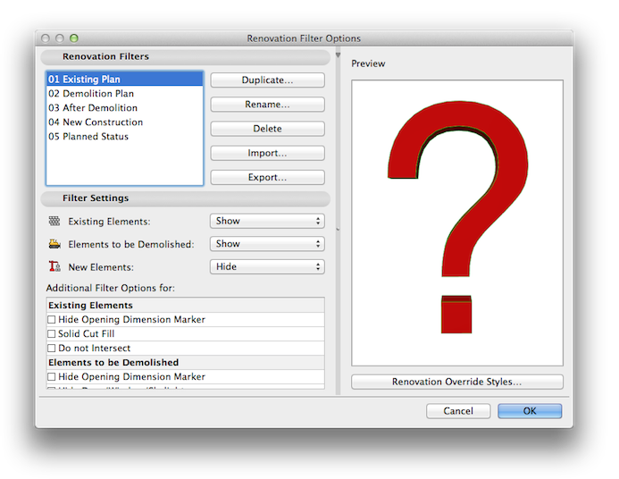The image size is (619, 479).
Task: Toggle the Do not Intersect checkbox
Action: click(x=51, y=349)
